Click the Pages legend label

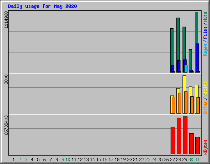pos(205,50)
